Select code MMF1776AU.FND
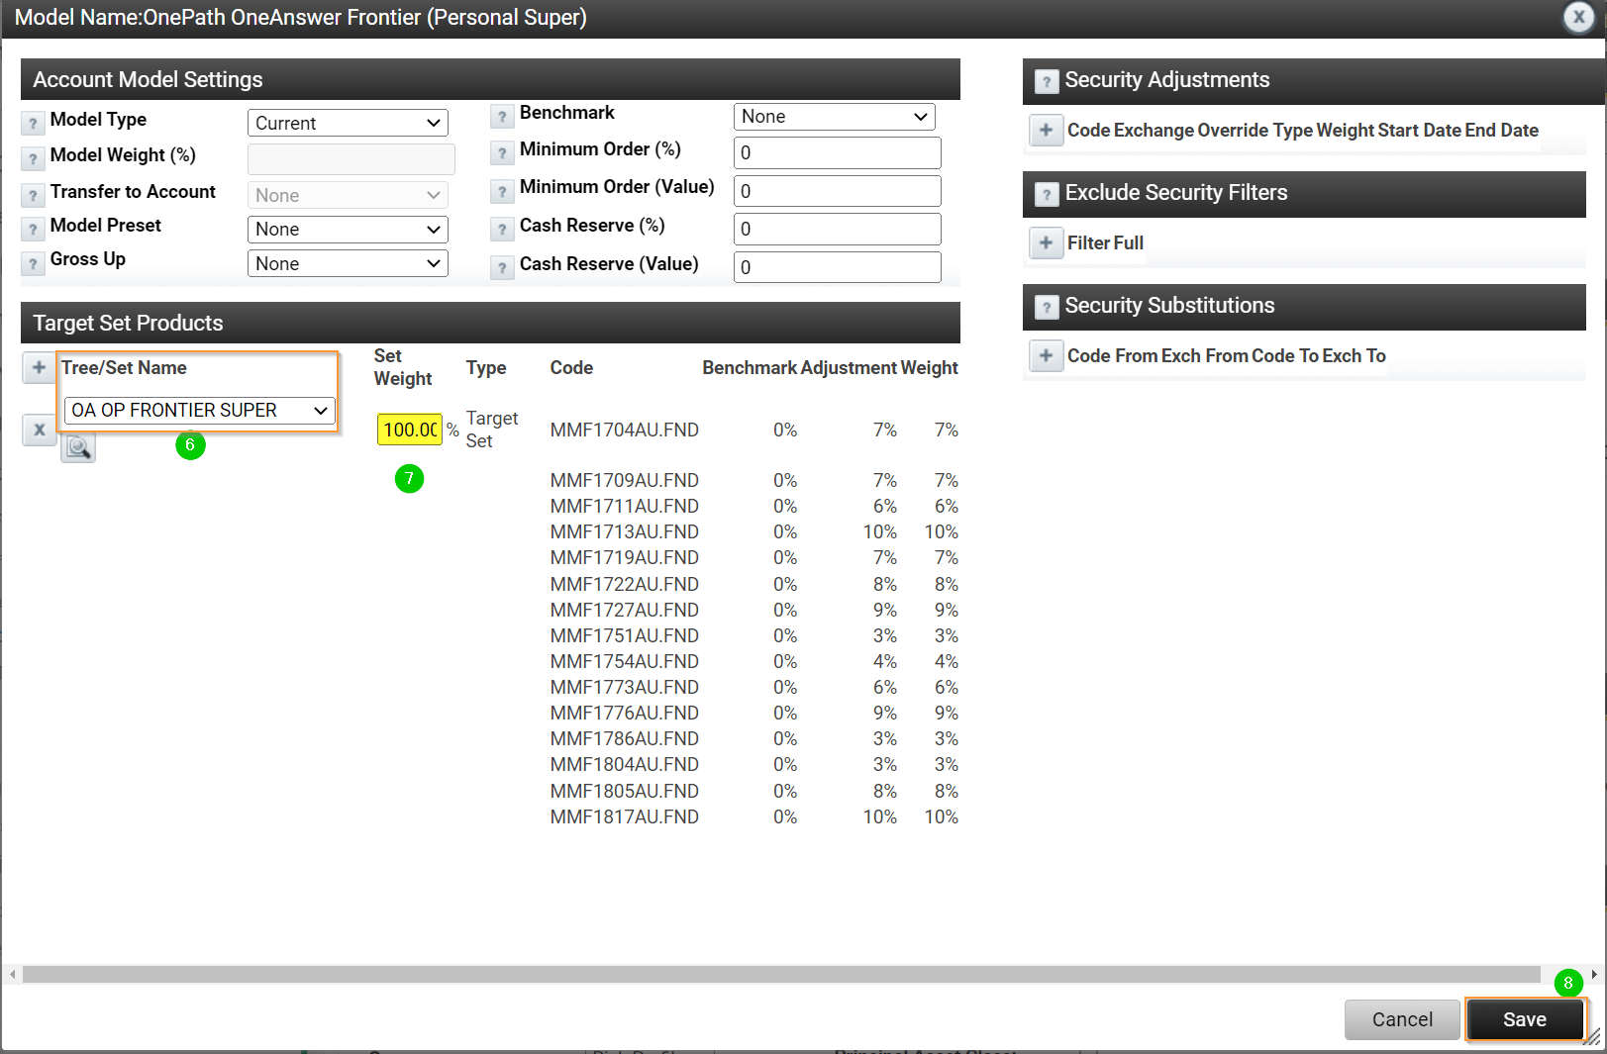 [625, 713]
